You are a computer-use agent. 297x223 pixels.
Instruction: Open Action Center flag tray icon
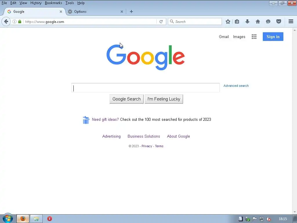[254, 219]
